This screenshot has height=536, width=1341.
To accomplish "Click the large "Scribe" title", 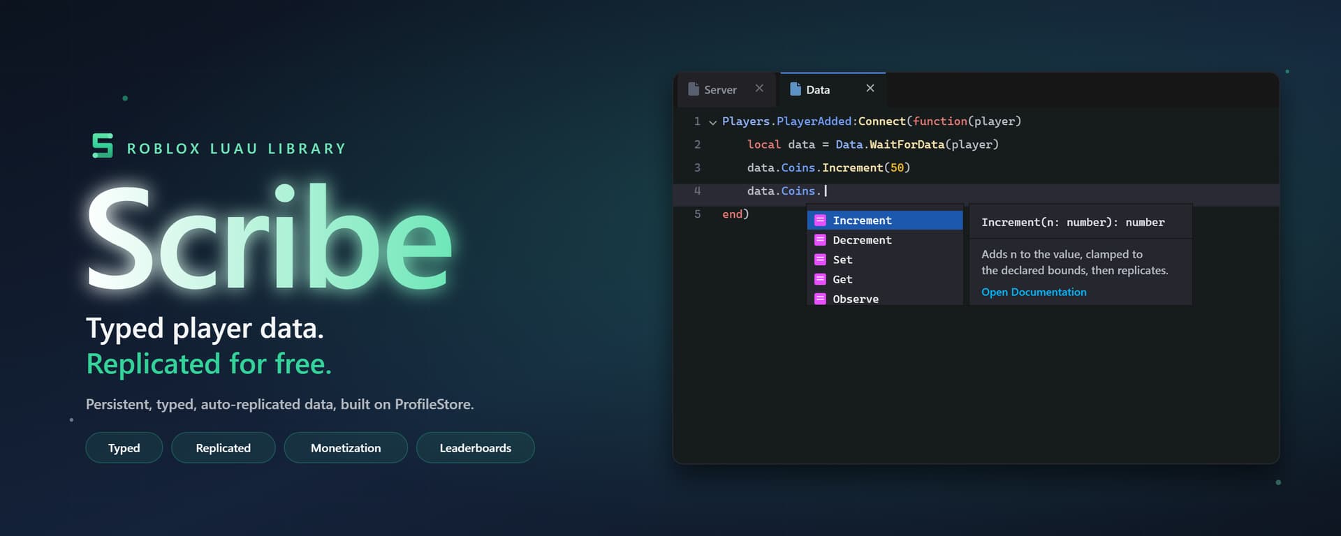I will pos(270,237).
